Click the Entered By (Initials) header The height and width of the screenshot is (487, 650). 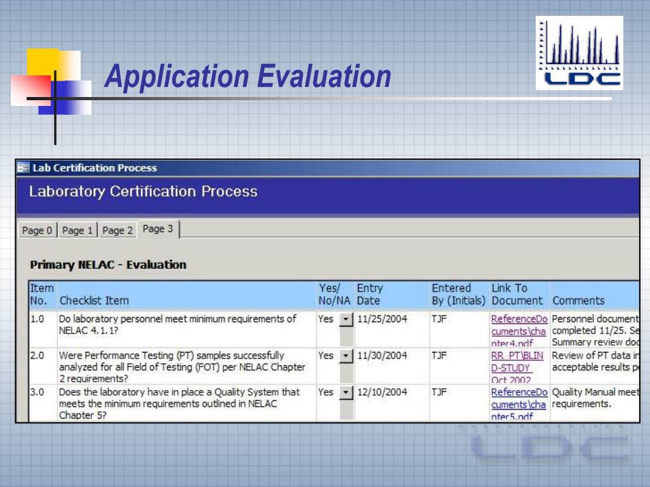tap(458, 294)
